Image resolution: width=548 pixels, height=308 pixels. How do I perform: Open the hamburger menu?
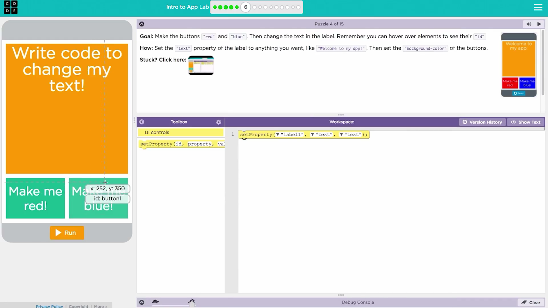point(538,7)
